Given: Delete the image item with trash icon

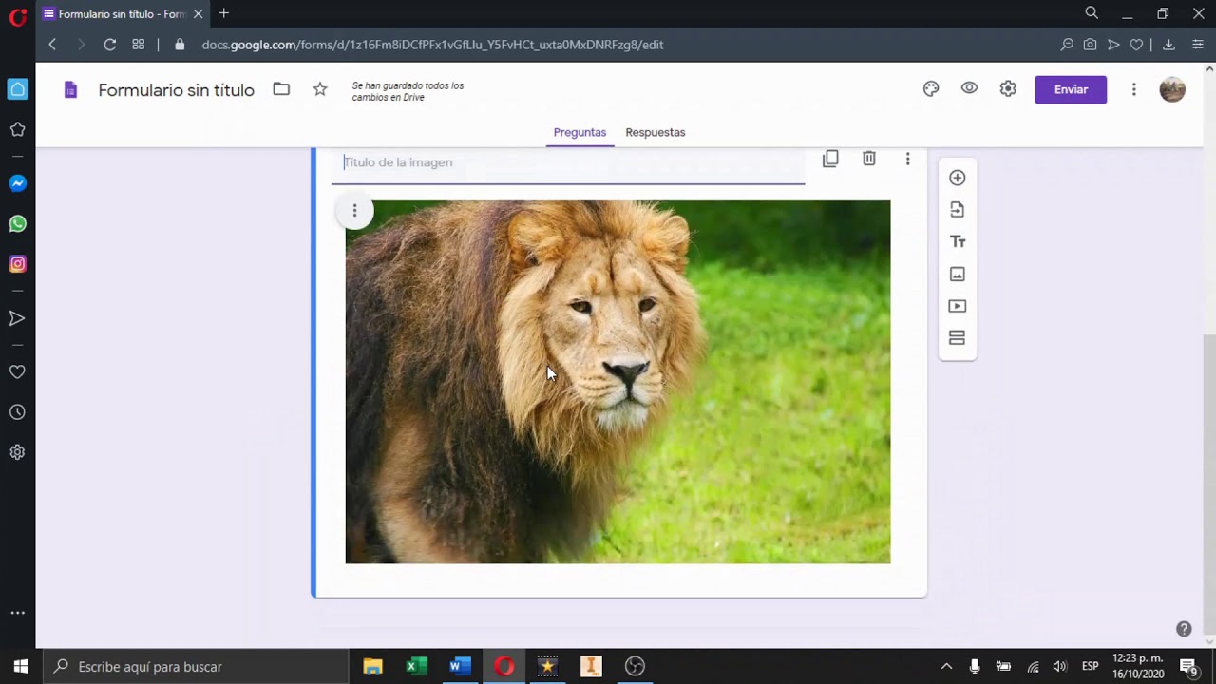Looking at the screenshot, I should coord(868,159).
